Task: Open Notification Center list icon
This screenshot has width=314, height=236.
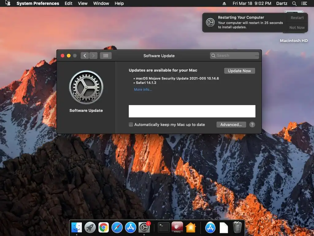Action: pyautogui.click(x=304, y=3)
